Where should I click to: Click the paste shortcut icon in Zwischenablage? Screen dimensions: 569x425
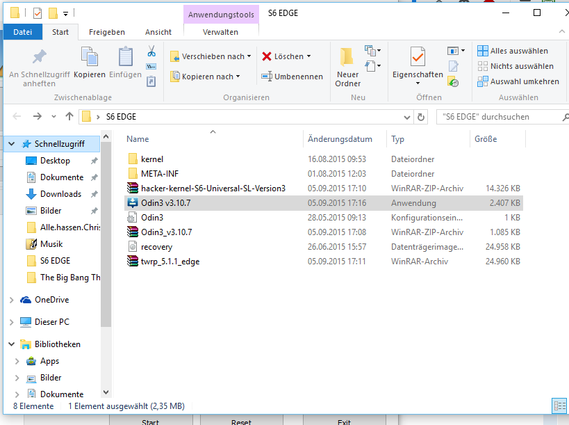pyautogui.click(x=151, y=81)
